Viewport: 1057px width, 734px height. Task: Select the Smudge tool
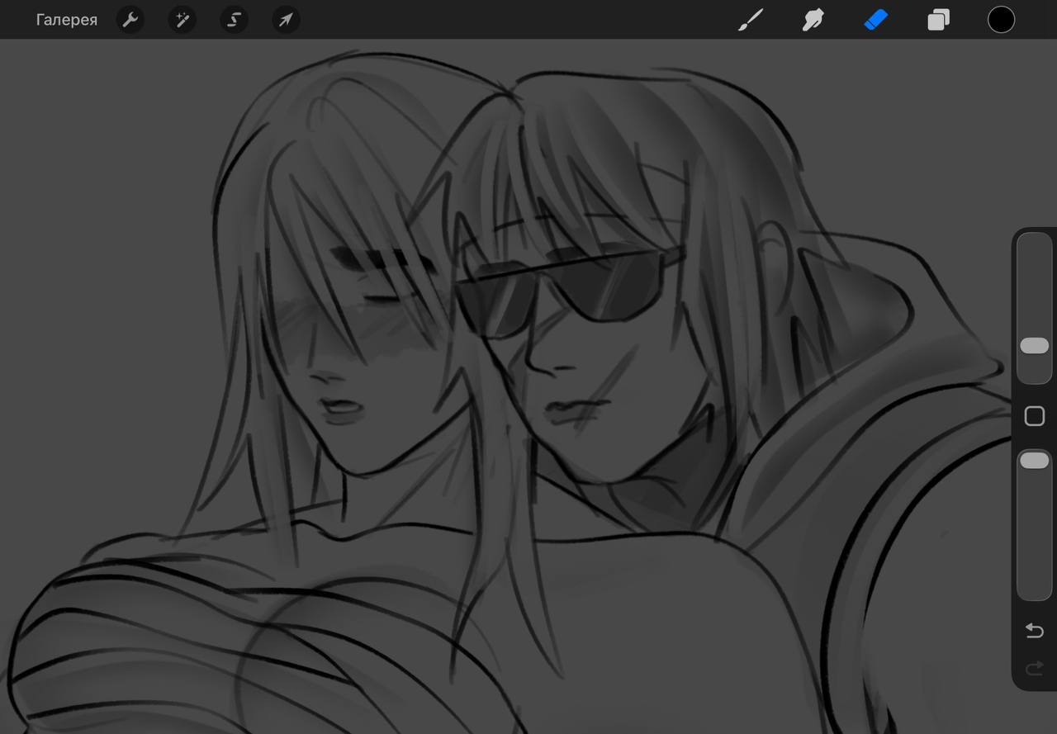tap(813, 20)
